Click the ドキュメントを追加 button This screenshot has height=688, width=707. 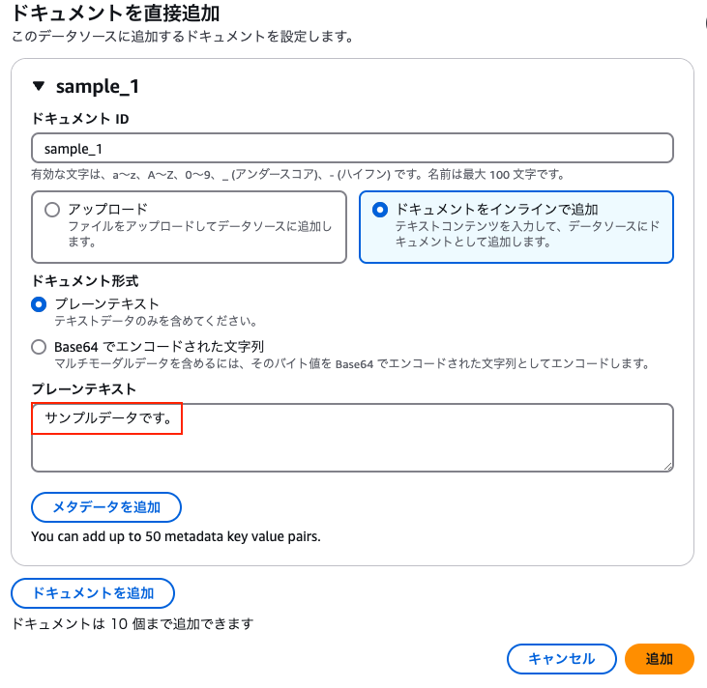[93, 592]
